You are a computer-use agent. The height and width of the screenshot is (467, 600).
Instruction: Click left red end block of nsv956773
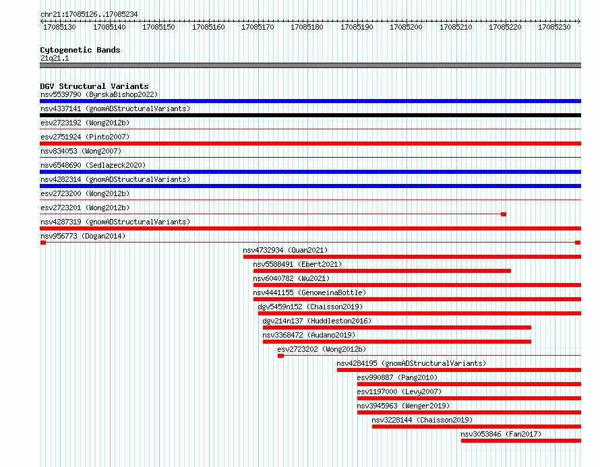coord(43,243)
